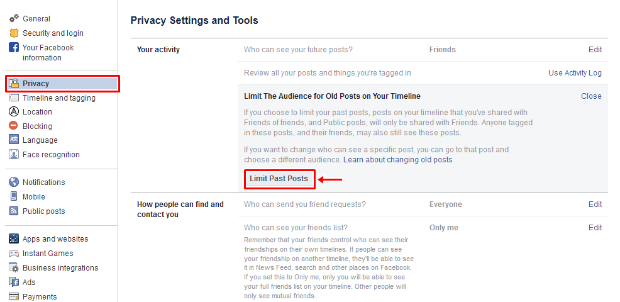620x302 pixels.
Task: Open Instant Games settings
Action: pyautogui.click(x=48, y=254)
